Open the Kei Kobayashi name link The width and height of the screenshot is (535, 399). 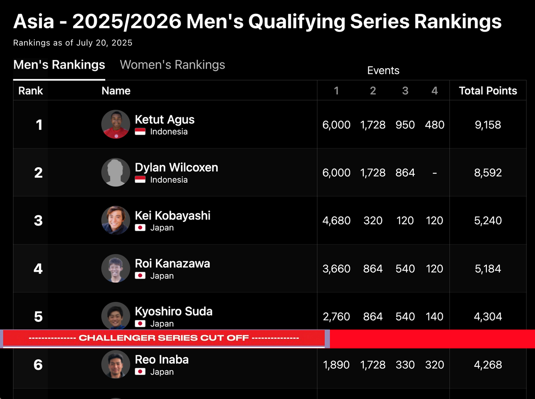pos(173,216)
